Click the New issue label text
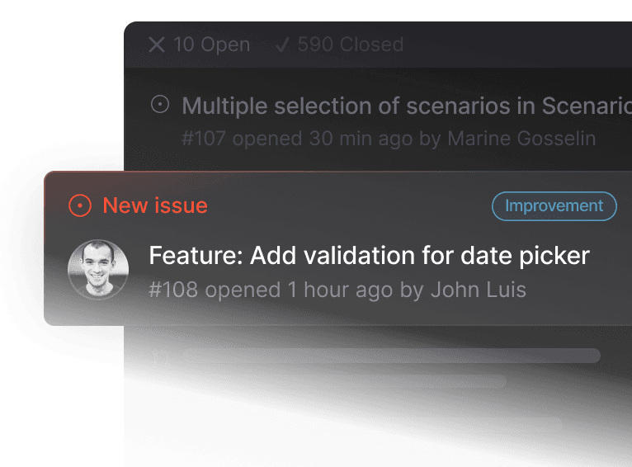Image resolution: width=632 pixels, height=467 pixels. (x=154, y=205)
